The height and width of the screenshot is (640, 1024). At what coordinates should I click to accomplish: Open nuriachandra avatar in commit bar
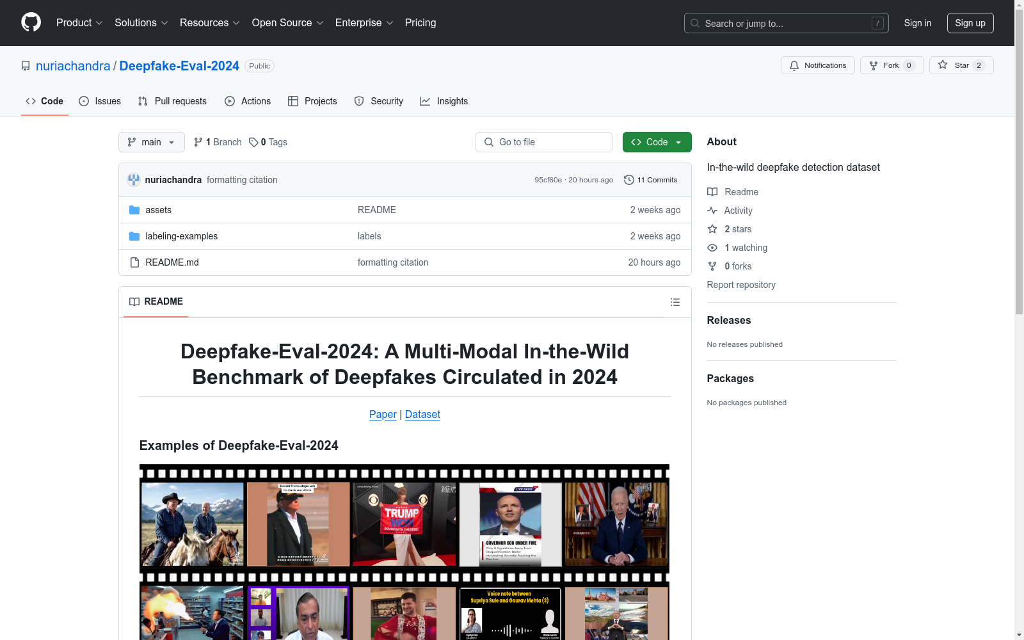(x=134, y=180)
